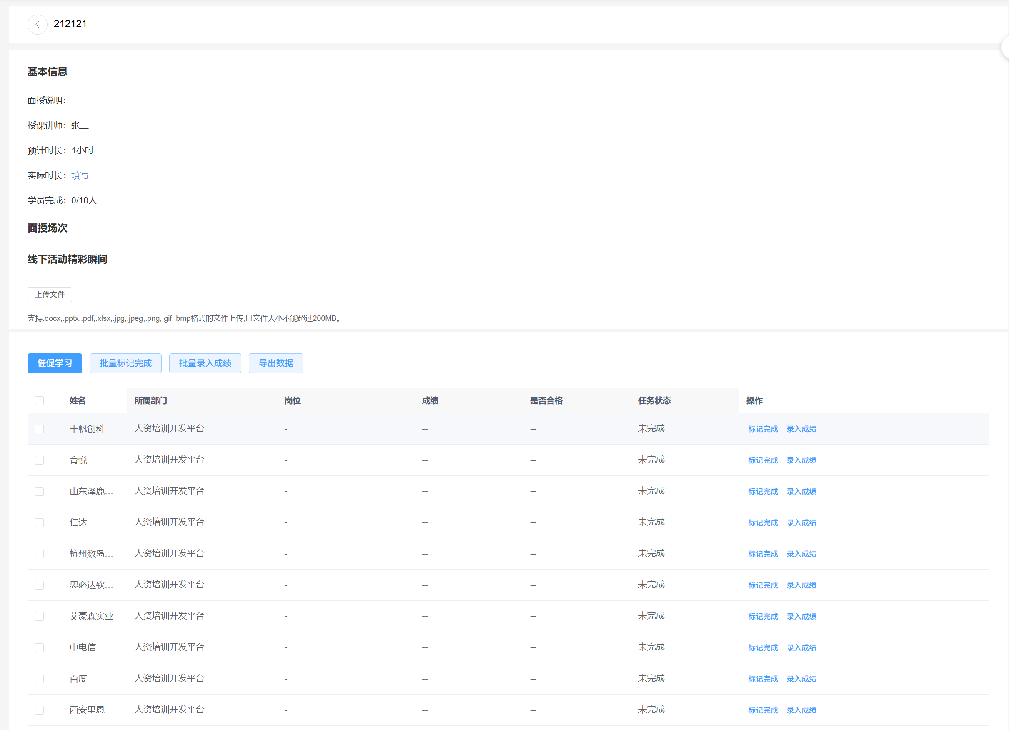Click 标记完成 in the 仁达 row

click(x=763, y=522)
